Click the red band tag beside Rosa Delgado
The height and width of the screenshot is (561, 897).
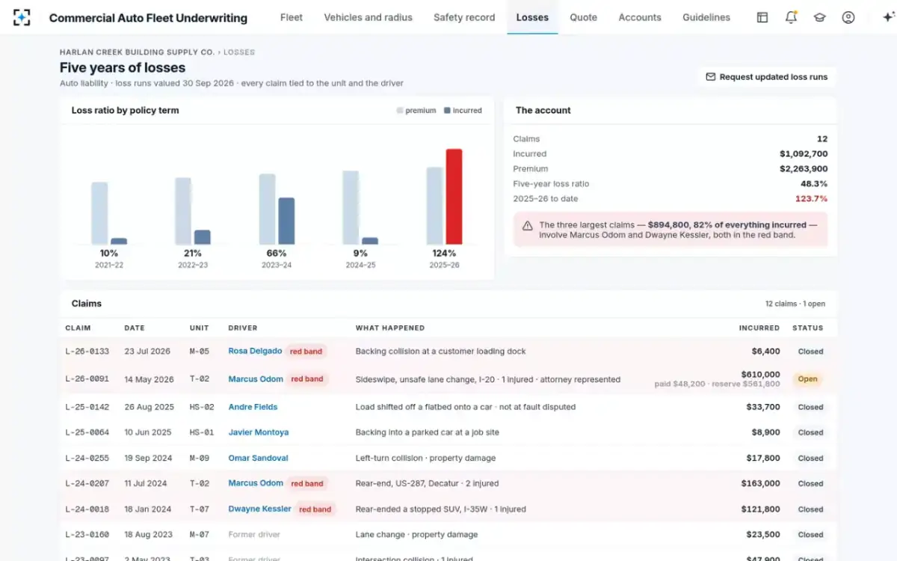click(306, 352)
